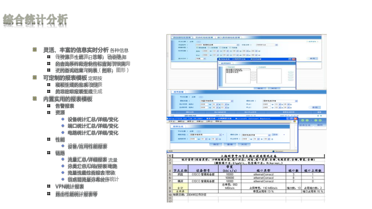
Task: Click the 查询 button in the 报表查看 panel
Action: (315, 107)
